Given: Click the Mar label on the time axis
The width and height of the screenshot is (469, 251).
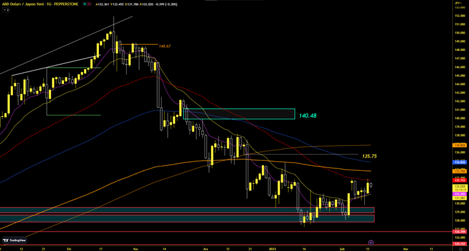Looking at the screenshot, I should (406, 248).
